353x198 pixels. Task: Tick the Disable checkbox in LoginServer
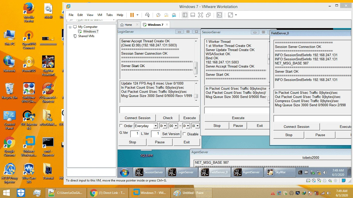184,134
